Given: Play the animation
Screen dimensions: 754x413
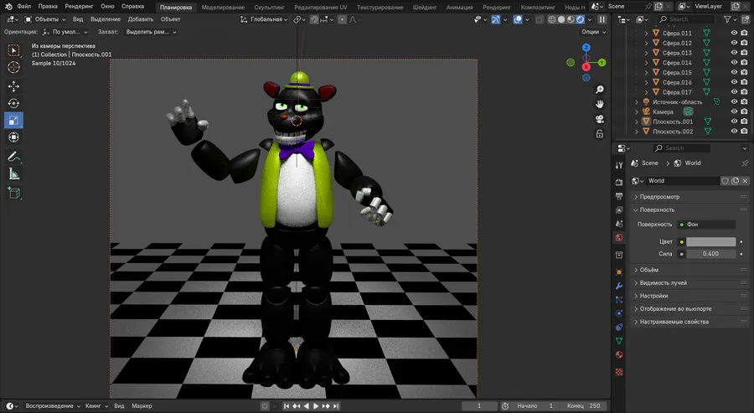Looking at the screenshot, I should coord(316,405).
